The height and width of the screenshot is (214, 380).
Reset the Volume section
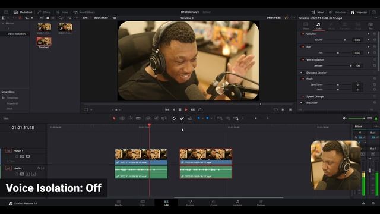[x=375, y=34]
